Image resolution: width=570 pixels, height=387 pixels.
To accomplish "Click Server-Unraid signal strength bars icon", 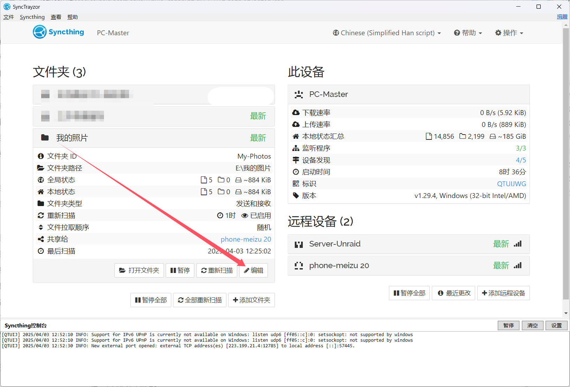I will 518,244.
